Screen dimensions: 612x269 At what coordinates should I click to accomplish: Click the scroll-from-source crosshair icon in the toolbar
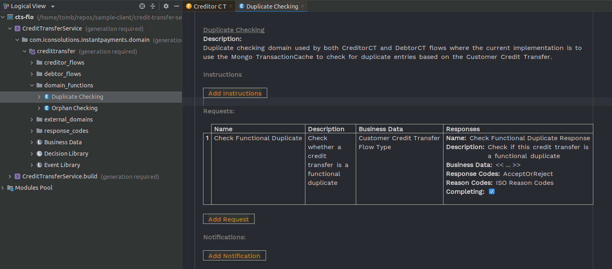142,6
